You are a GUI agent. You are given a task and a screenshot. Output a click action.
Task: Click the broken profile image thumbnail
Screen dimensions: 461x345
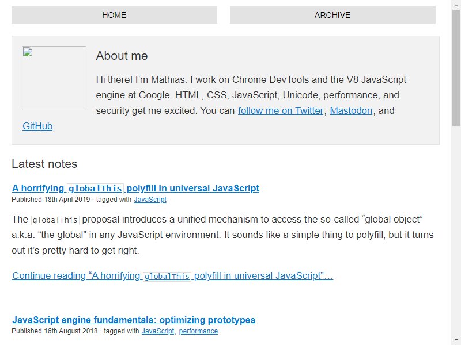[x=54, y=78]
